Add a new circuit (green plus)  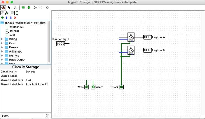(x=2, y=18)
